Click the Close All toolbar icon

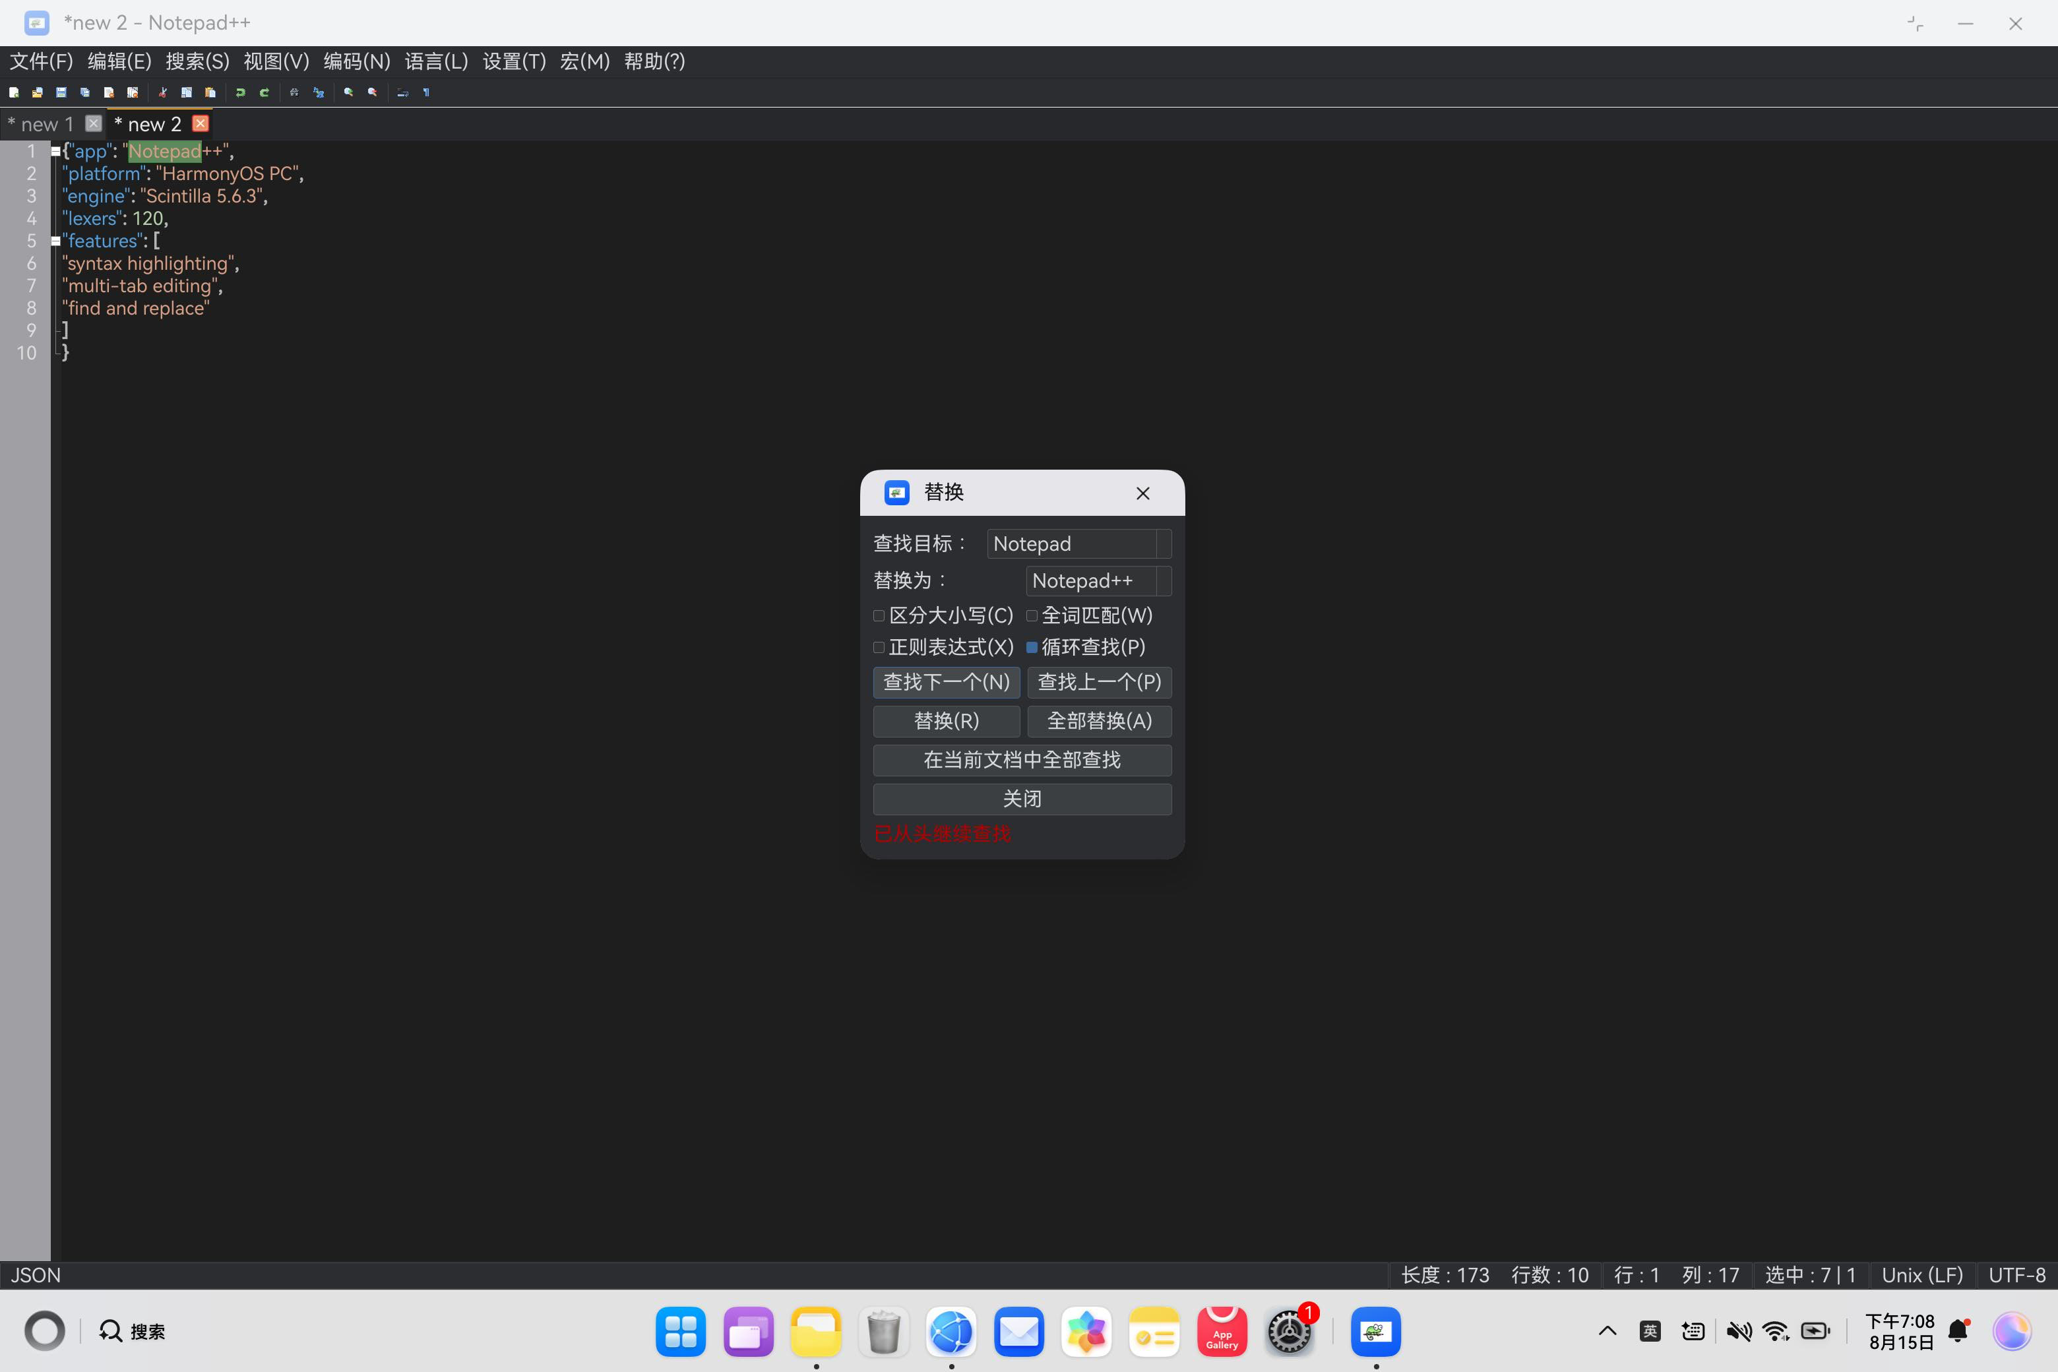(x=132, y=92)
